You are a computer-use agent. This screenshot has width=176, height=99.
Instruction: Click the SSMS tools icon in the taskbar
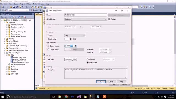(x=92, y=97)
